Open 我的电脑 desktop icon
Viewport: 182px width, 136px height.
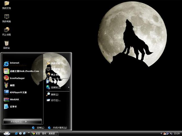7,18
